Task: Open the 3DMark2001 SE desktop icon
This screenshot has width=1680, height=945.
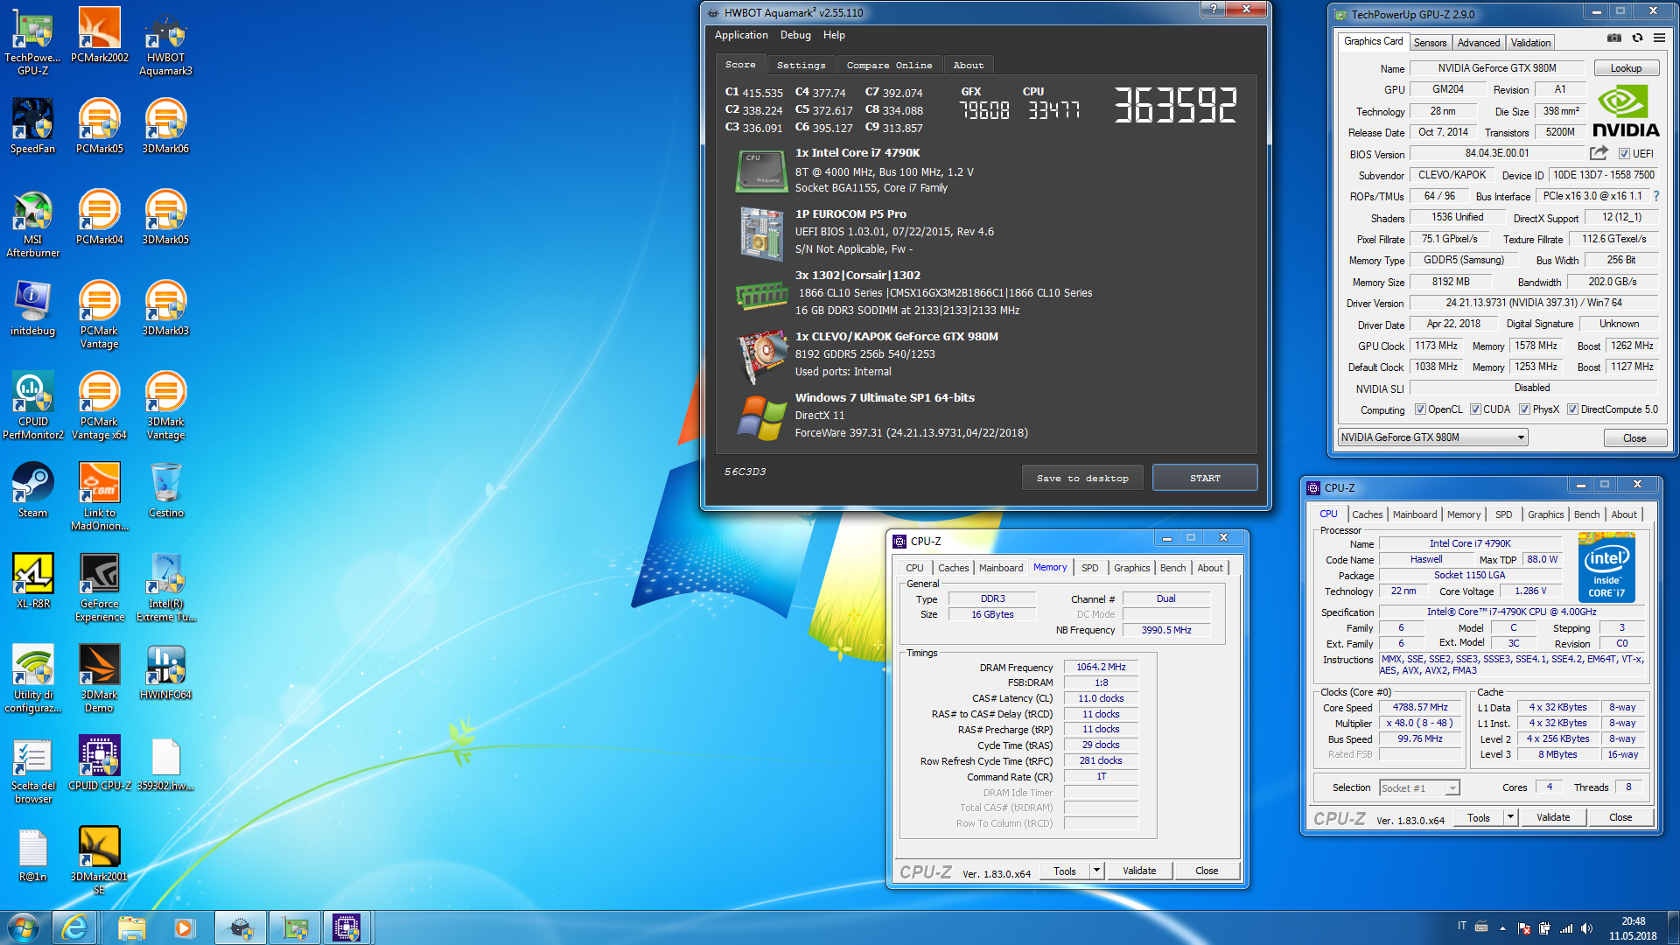Action: pos(99,860)
